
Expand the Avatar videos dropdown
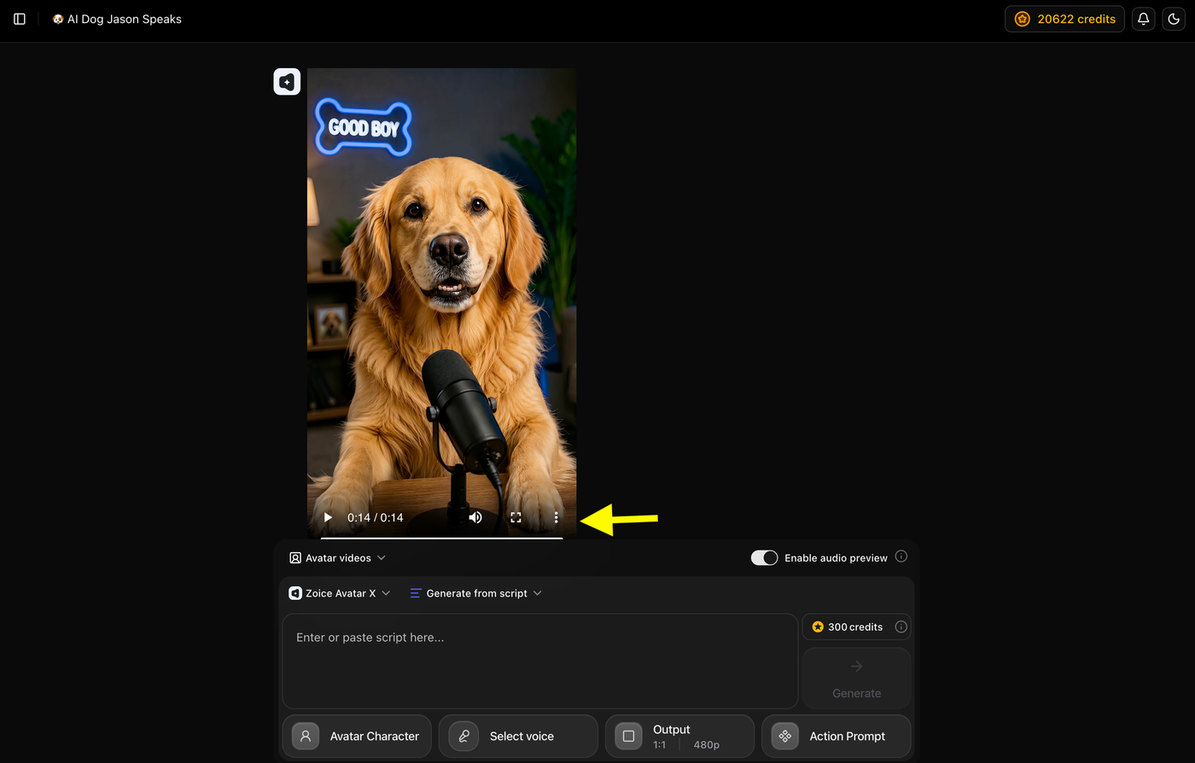tap(337, 558)
